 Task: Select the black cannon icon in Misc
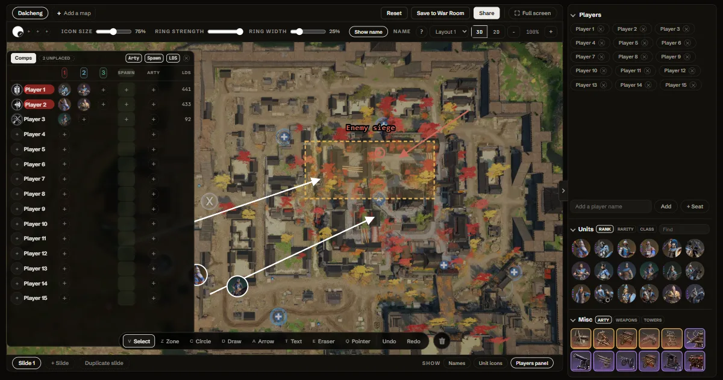coord(581,361)
